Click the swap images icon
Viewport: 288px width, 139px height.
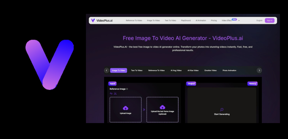tap(111, 94)
